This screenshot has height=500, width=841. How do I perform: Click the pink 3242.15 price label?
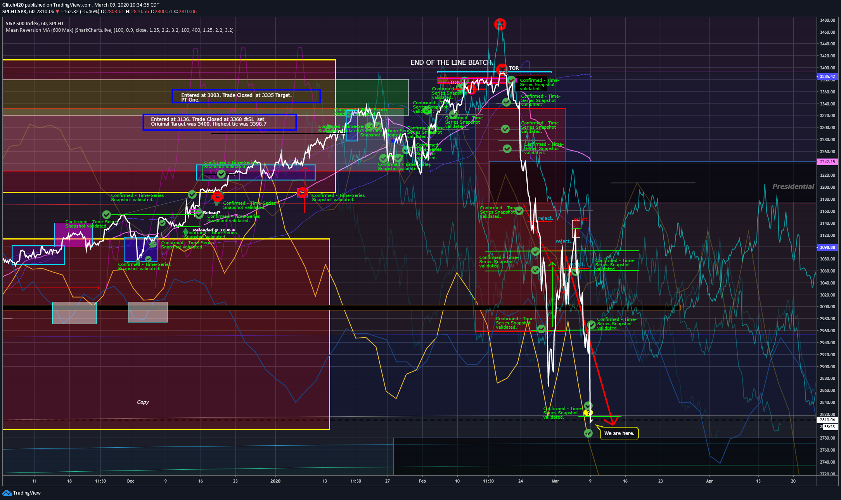pos(827,162)
